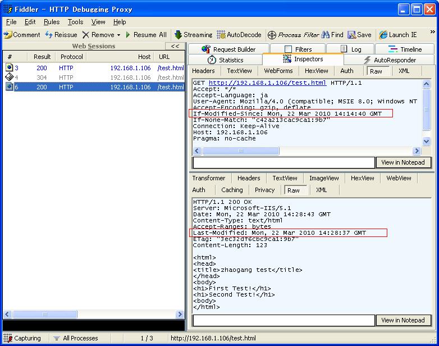Click the black QuickExec command box
Image resolution: width=439 pixels, height=346 pixels.
[94, 325]
